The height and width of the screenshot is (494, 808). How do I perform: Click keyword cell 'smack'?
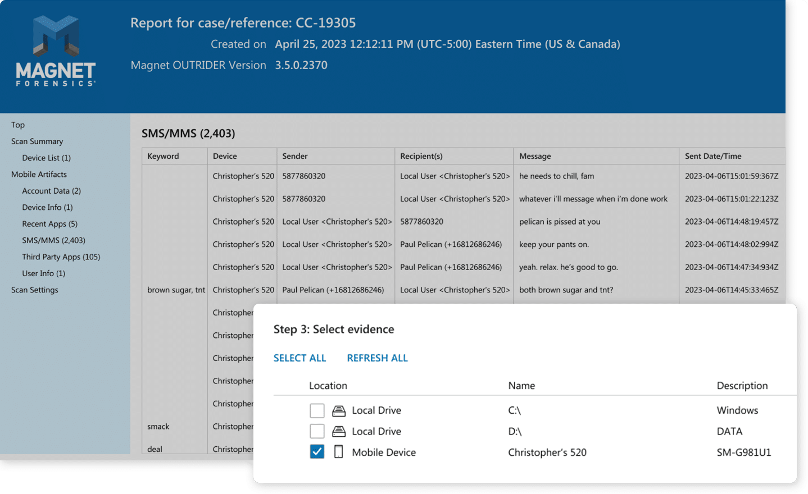pos(158,427)
